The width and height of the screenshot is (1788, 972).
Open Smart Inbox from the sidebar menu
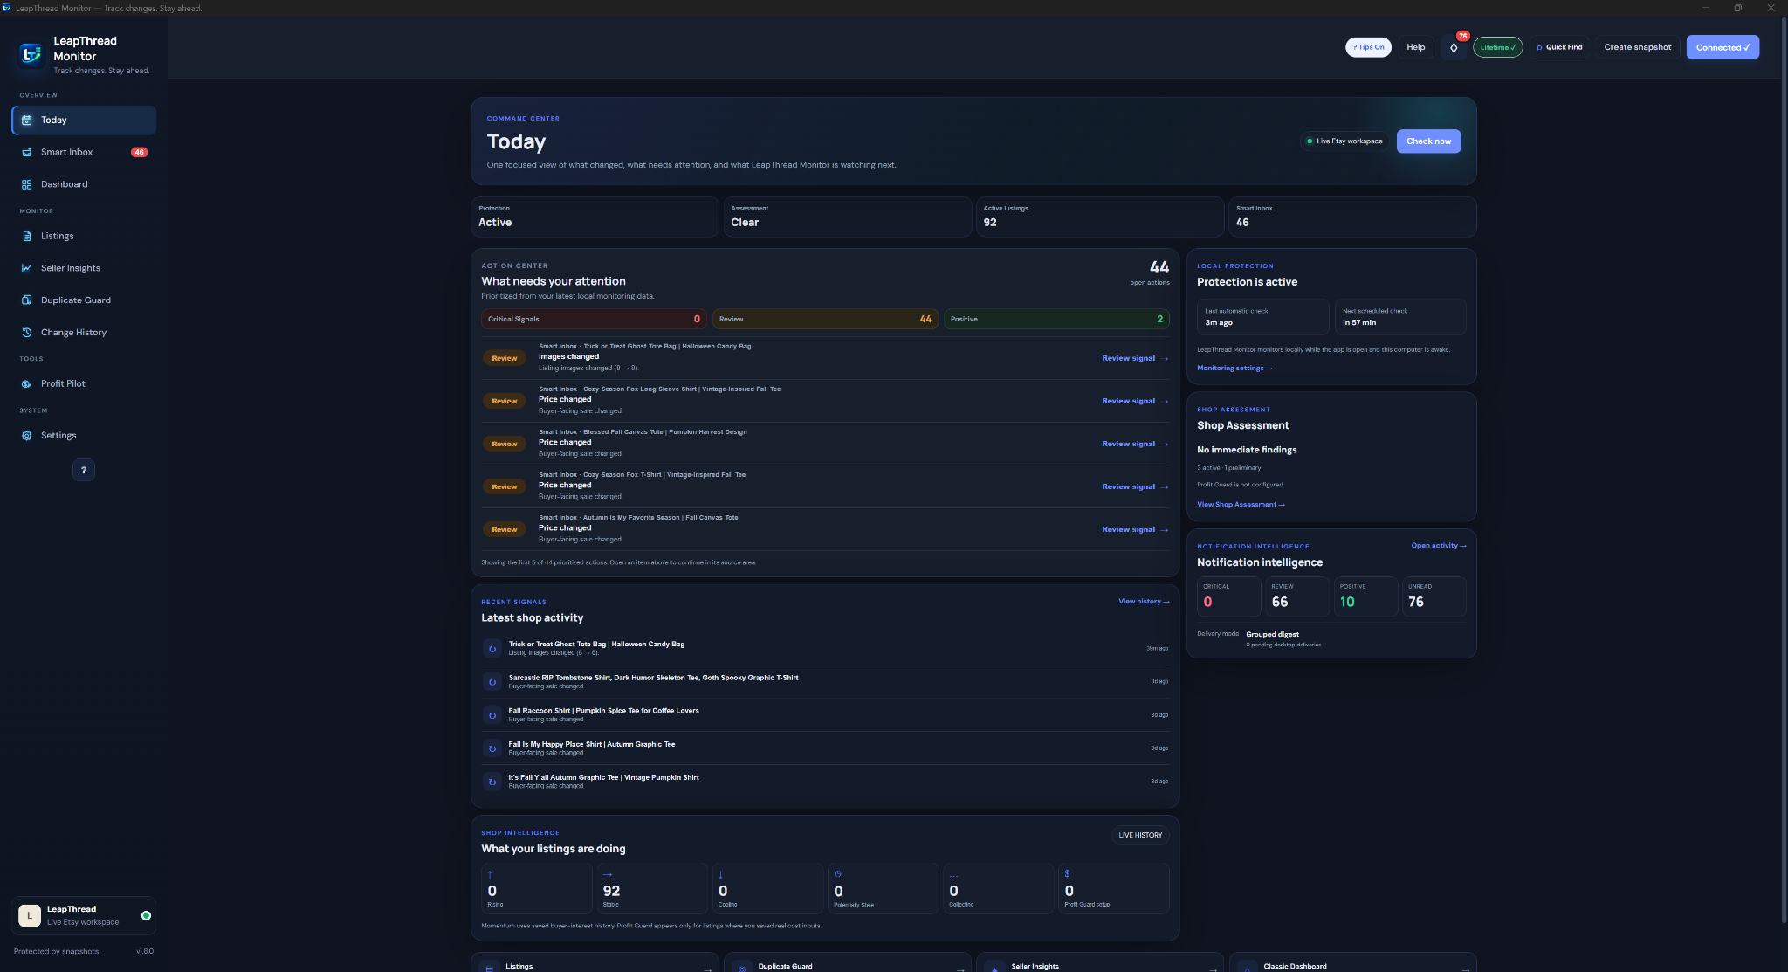pos(84,152)
